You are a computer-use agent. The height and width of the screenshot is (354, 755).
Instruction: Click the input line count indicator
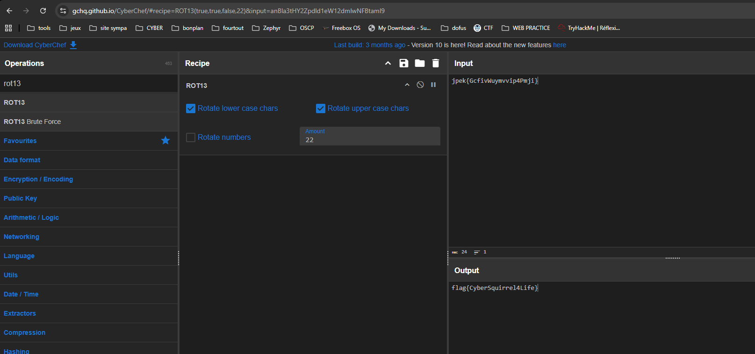pyautogui.click(x=480, y=252)
